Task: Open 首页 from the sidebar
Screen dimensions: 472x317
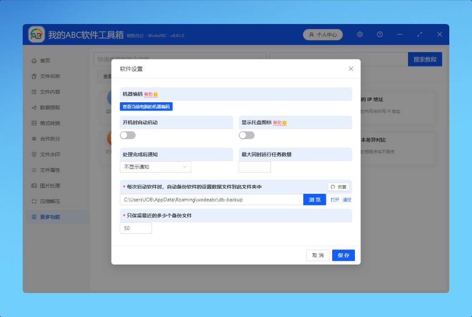Action: 45,61
